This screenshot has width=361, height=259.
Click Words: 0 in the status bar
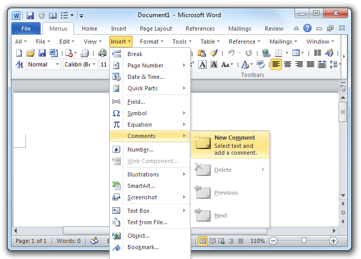(68, 241)
